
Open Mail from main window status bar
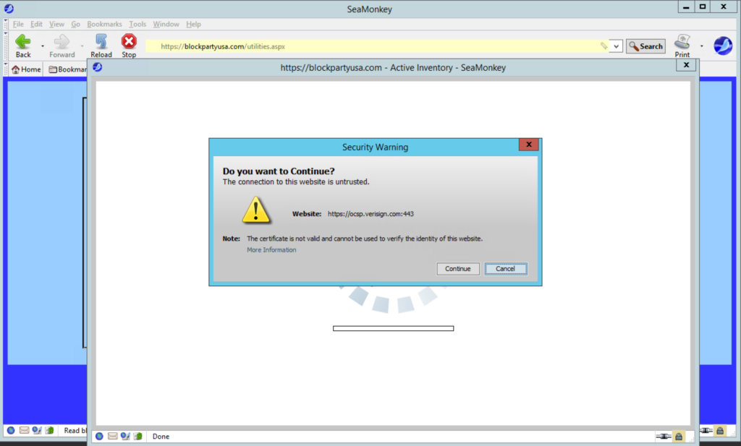pos(24,430)
